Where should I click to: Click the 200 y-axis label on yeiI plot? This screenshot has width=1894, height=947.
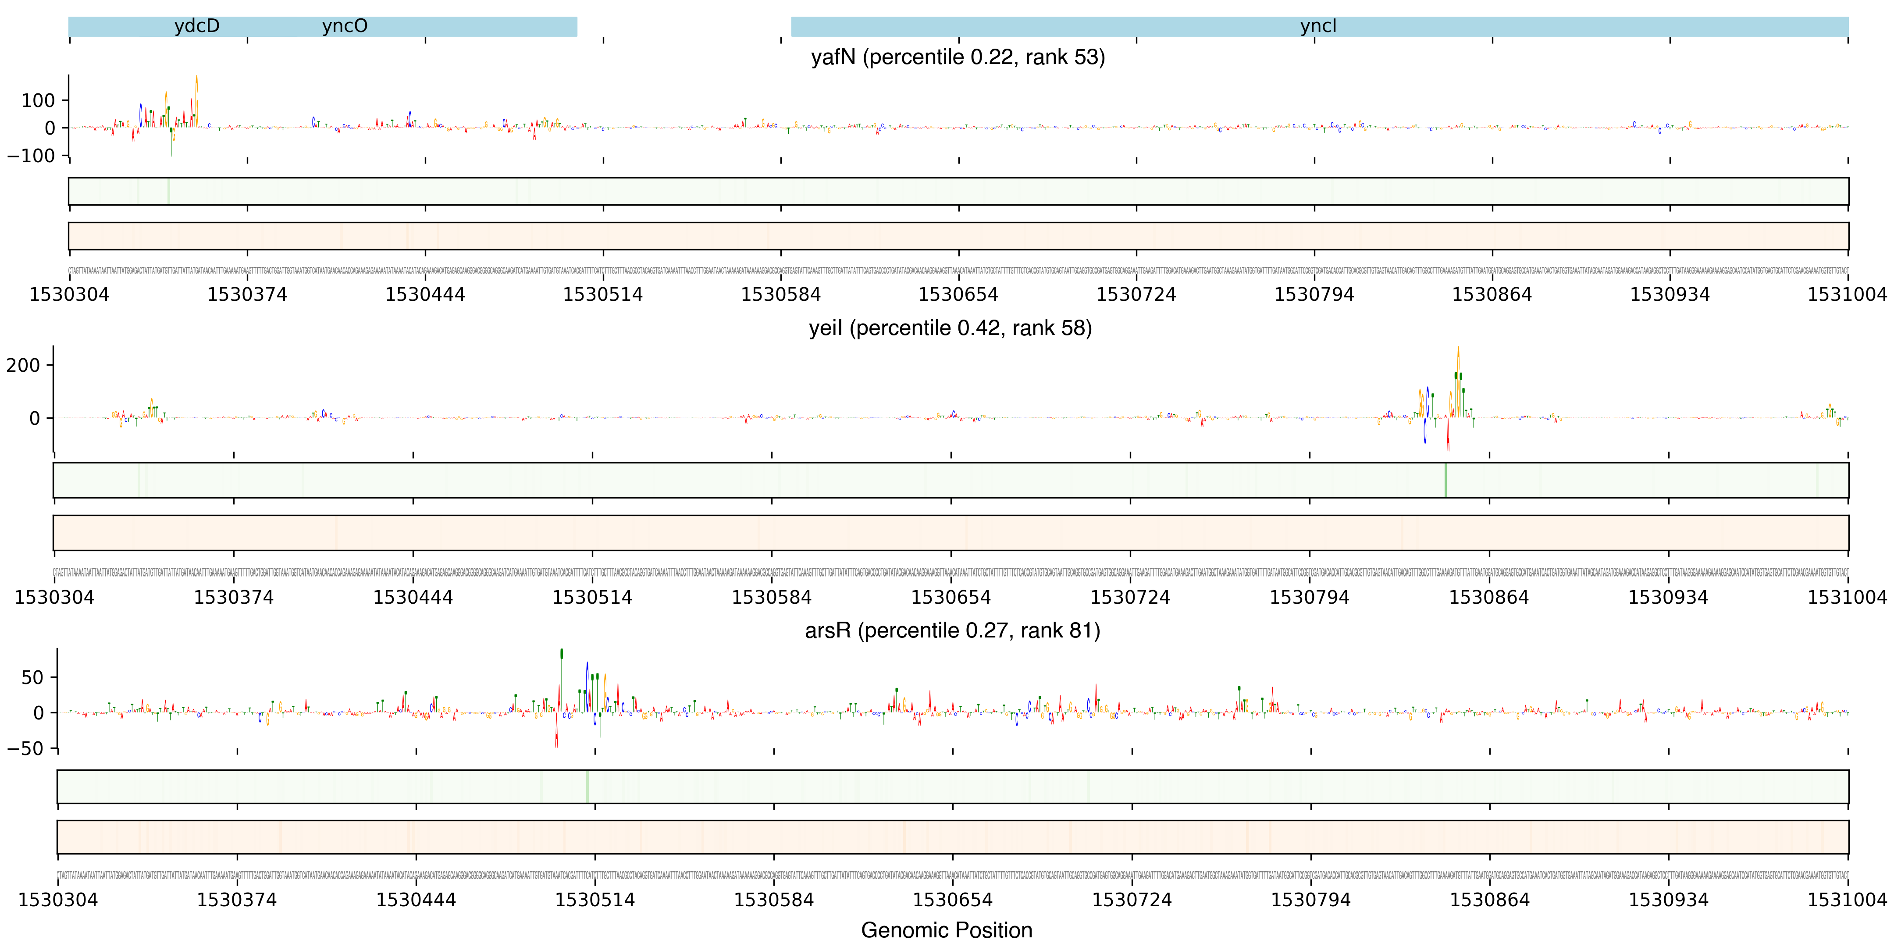(23, 365)
